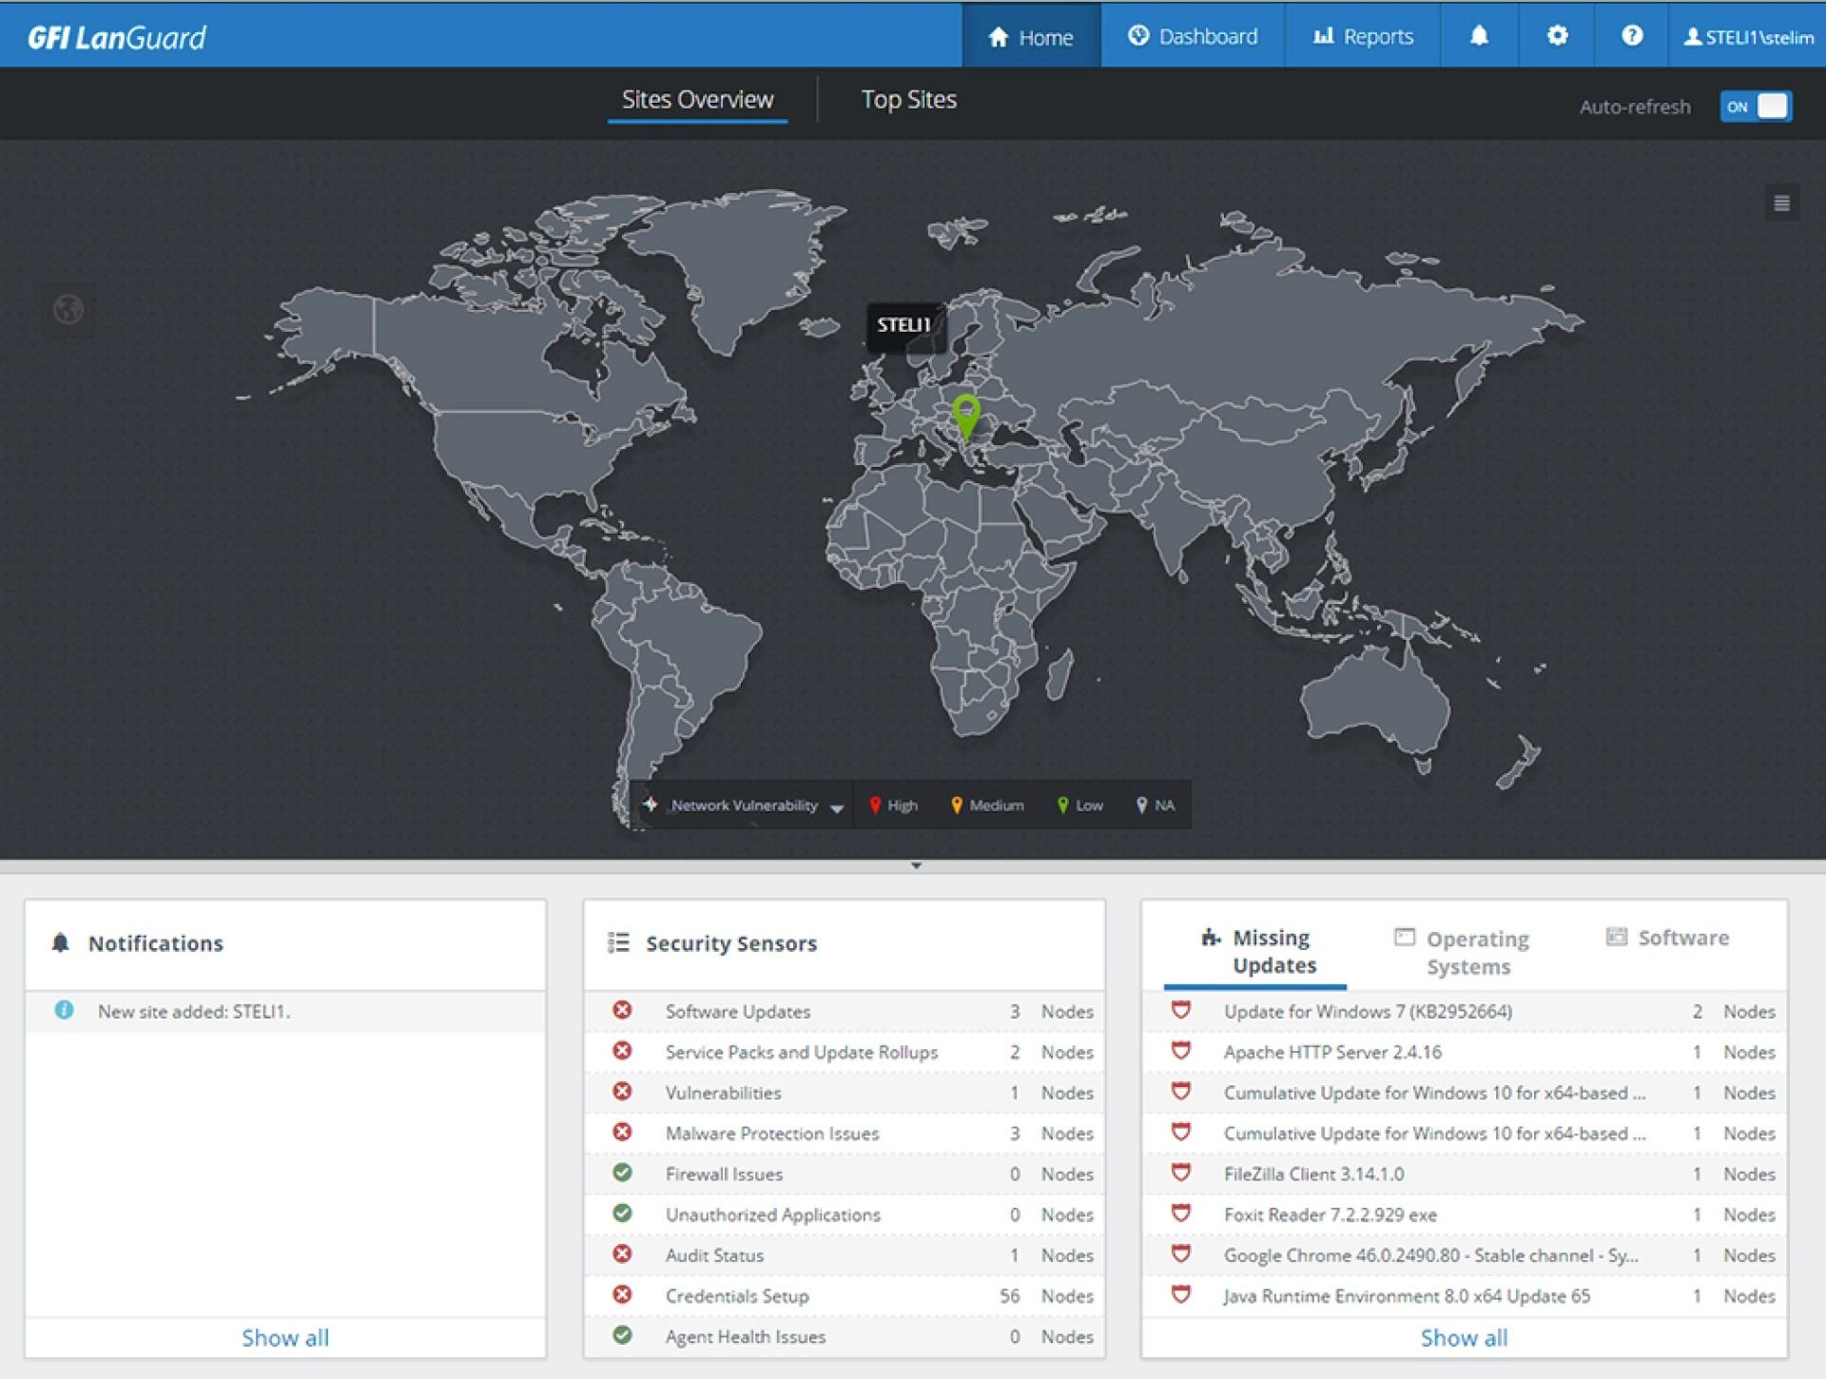
Task: Open the settings gear icon
Action: tap(1557, 36)
